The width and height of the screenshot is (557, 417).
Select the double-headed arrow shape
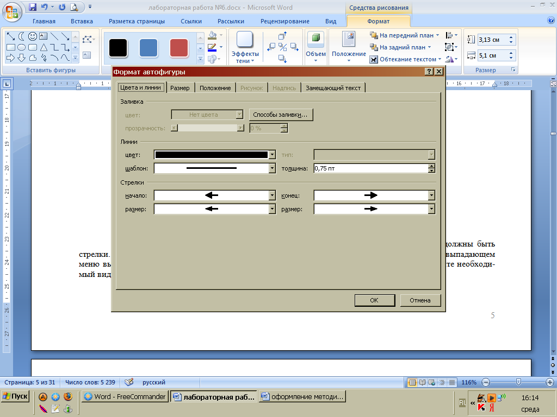click(11, 36)
